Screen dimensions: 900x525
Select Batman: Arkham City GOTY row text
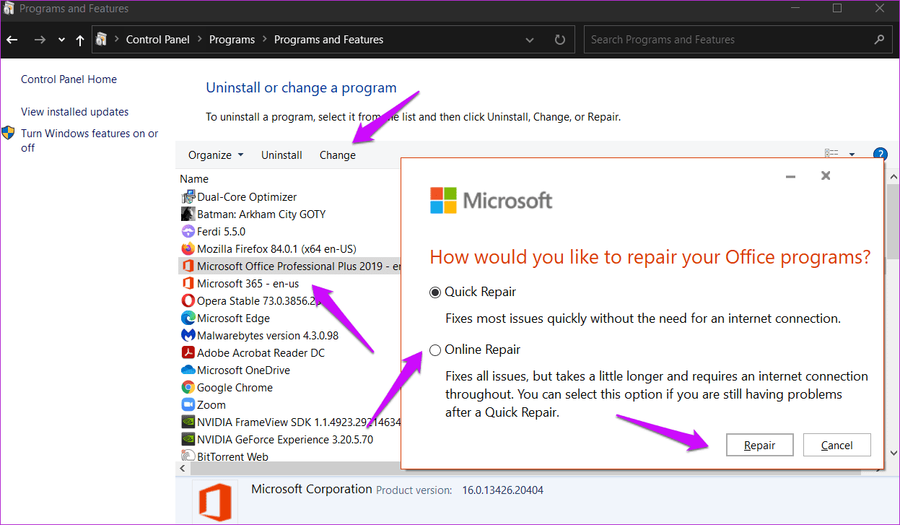coord(261,214)
